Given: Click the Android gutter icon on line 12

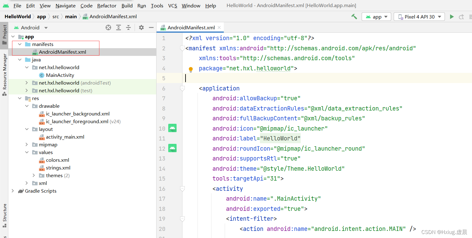Looking at the screenshot, I should [172, 148].
